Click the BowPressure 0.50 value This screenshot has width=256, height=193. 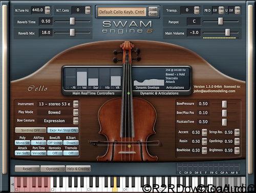point(203,104)
